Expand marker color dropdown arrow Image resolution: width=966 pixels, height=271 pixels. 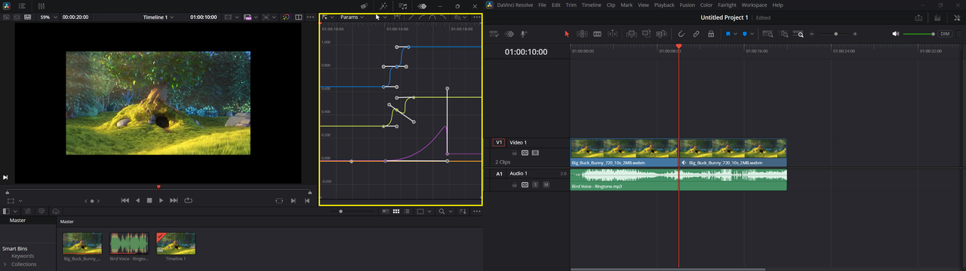(752, 34)
